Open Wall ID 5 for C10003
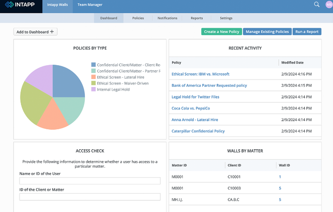Image resolution: width=333 pixels, height=212 pixels. (x=280, y=188)
